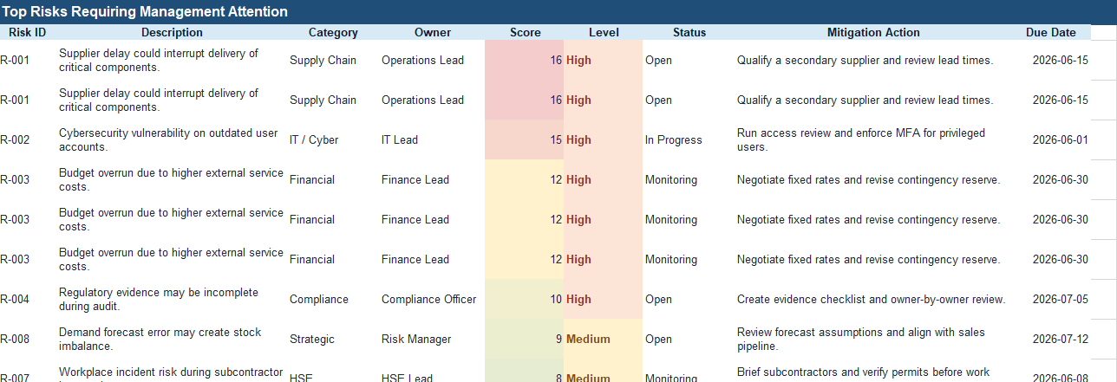Click the Level column header

[604, 32]
